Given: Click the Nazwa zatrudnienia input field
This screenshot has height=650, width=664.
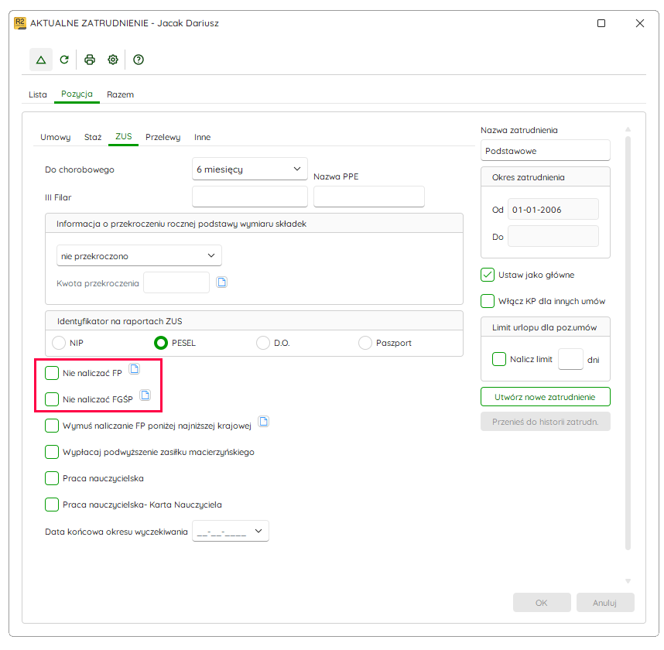Looking at the screenshot, I should tap(546, 151).
